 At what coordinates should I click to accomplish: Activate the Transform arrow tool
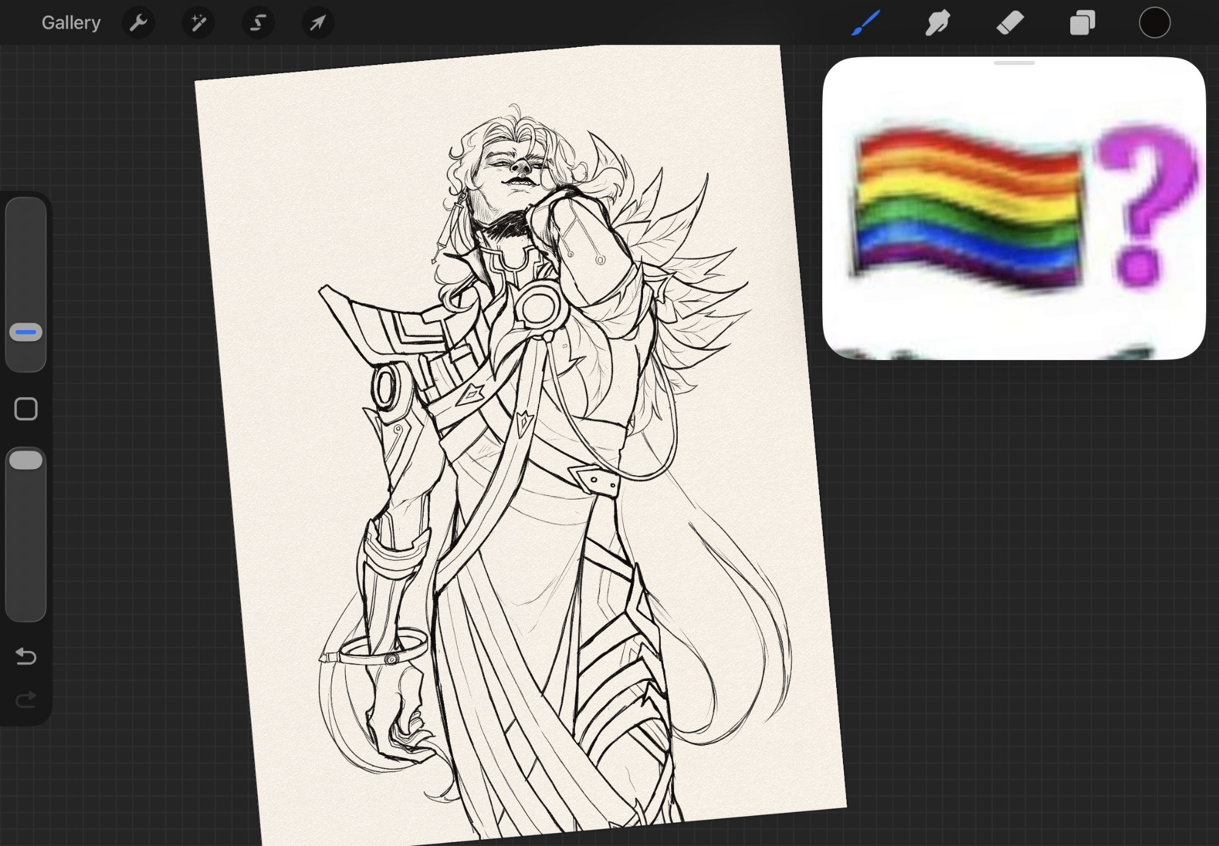point(318,23)
